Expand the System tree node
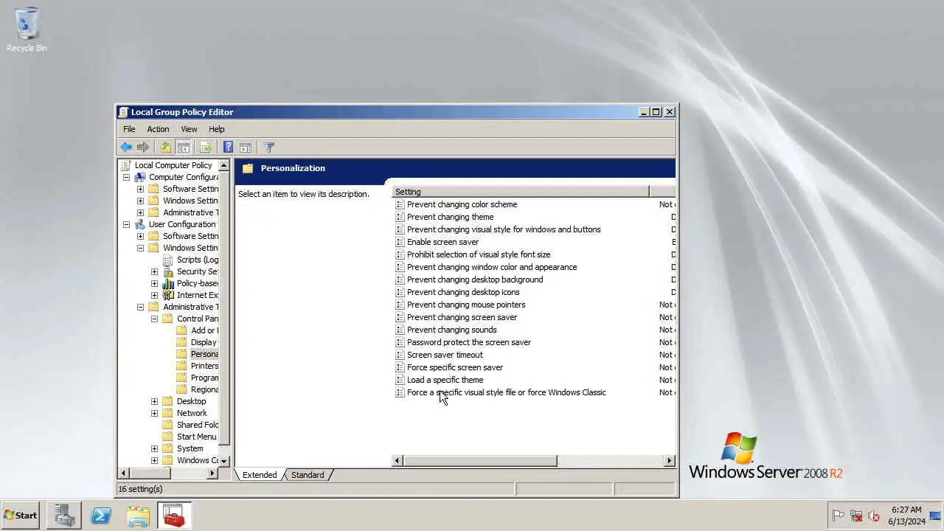This screenshot has width=944, height=531. (154, 448)
